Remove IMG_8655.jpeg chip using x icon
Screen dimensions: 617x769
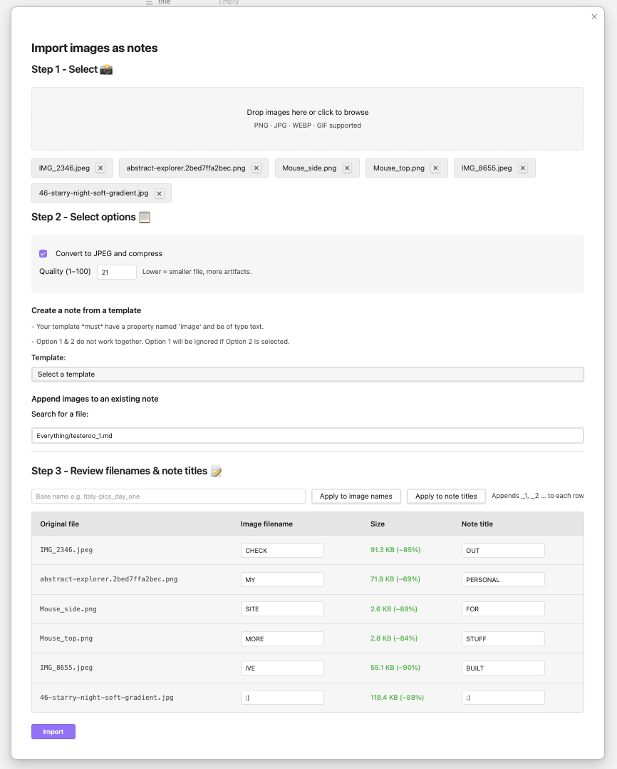tap(523, 168)
